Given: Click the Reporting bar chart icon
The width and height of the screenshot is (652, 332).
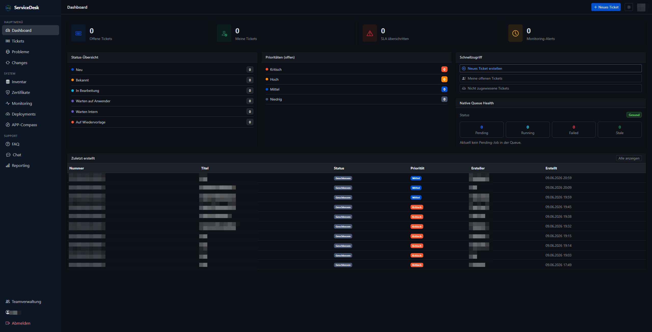Looking at the screenshot, I should 8,165.
